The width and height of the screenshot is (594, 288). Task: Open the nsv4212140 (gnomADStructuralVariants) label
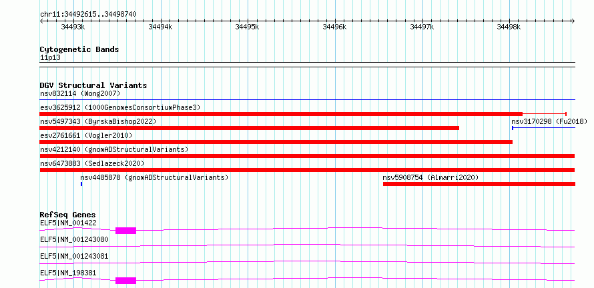(x=114, y=149)
